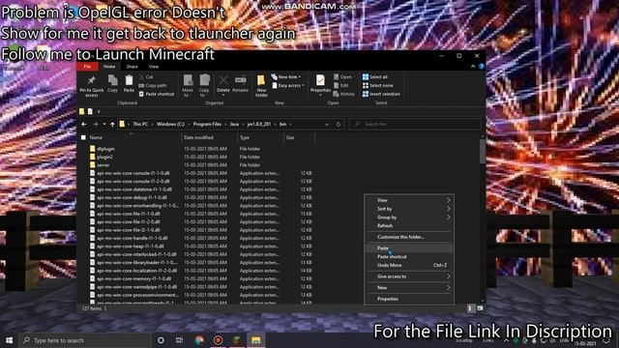Select the dtplugin folder row
Image resolution: width=619 pixels, height=348 pixels.
tap(201, 149)
